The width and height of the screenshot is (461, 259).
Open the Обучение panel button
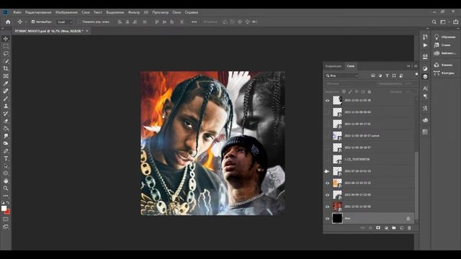[x=445, y=37]
